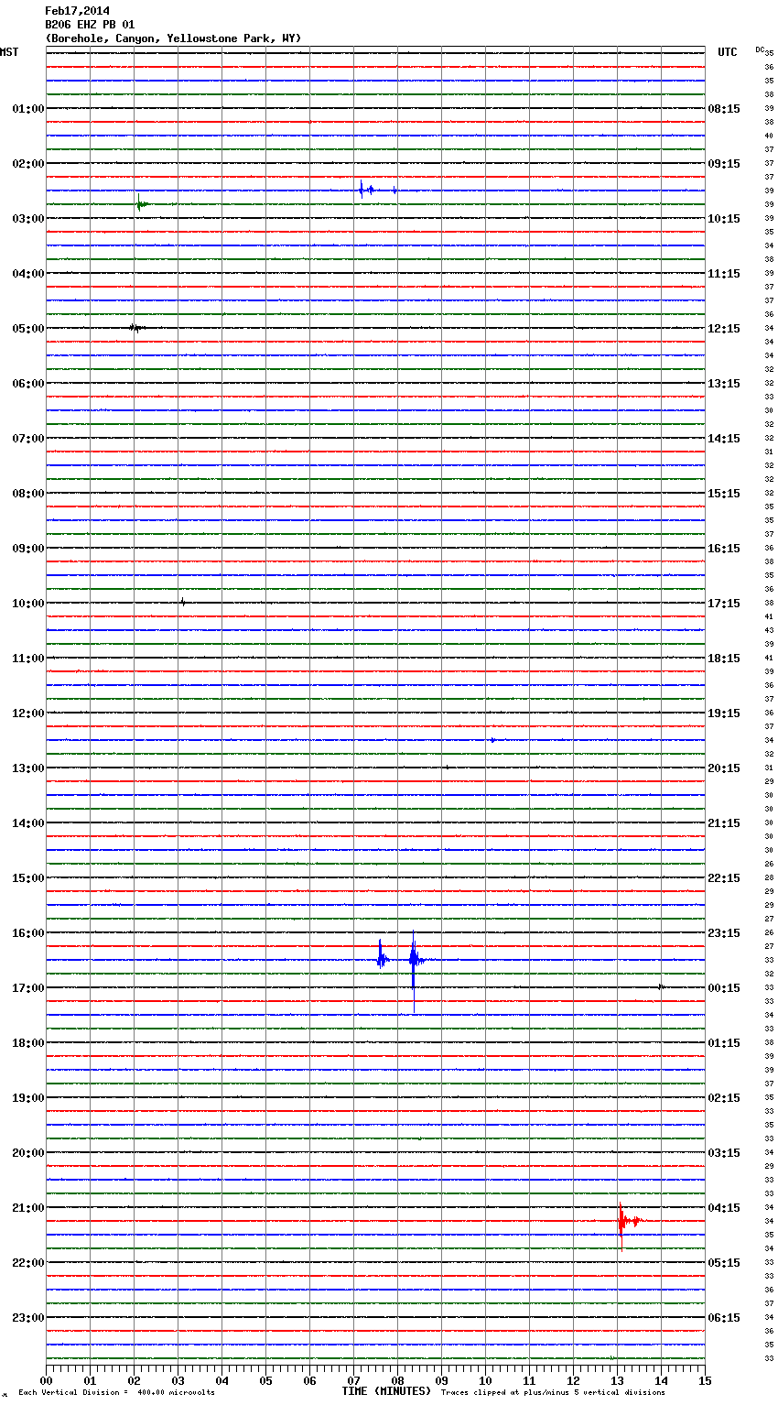Screen dimensions: 778x1405
Task: Select the 21:00 MST row label
Action: coord(28,1208)
